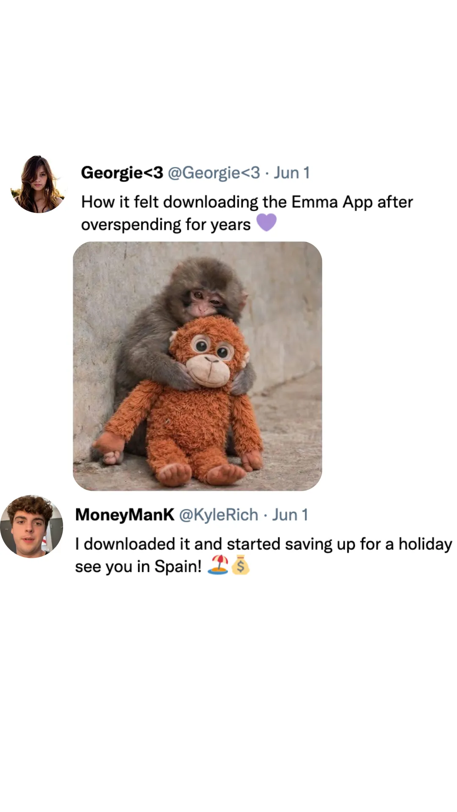Click the word "Spain!" in the reply

tap(178, 566)
